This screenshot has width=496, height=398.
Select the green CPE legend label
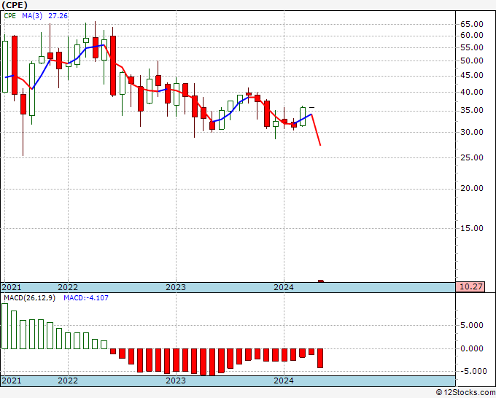tap(9, 16)
